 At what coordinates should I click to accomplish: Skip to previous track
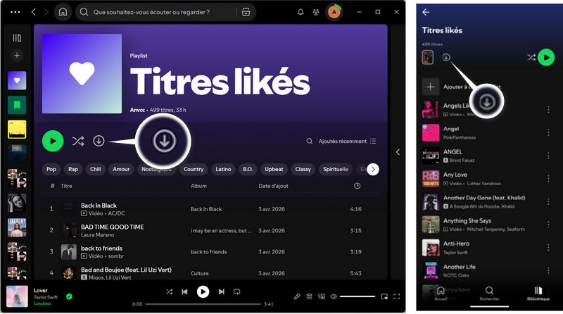point(184,291)
